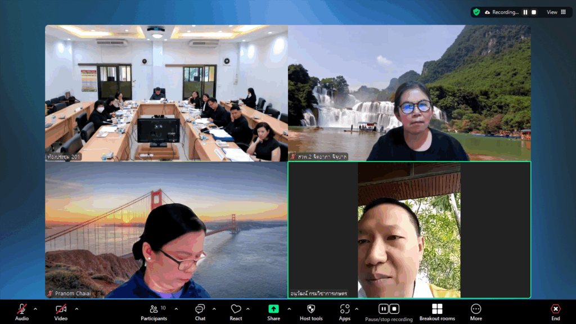Unmute microphone with the Audio button
Viewport: 576px width, 324px height.
click(22, 312)
